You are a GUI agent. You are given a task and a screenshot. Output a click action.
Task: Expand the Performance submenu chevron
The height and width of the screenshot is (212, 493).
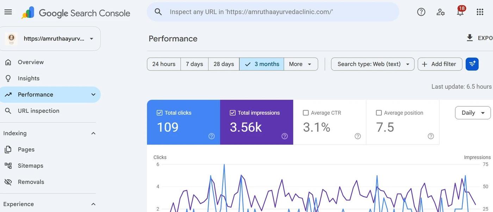pos(93,94)
